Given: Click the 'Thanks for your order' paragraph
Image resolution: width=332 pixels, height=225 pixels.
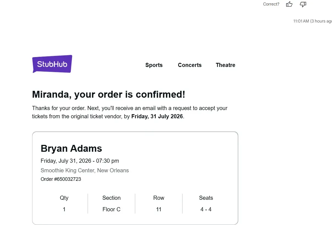Looking at the screenshot, I should tap(130, 112).
